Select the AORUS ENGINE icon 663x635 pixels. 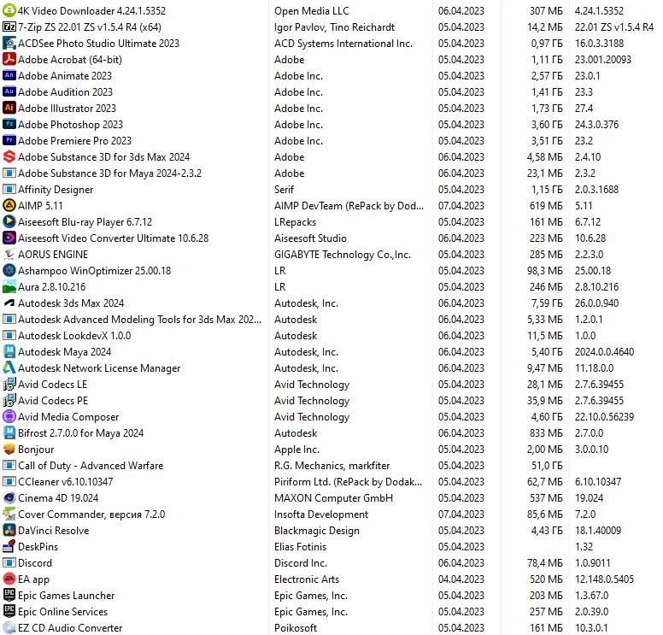[9, 254]
